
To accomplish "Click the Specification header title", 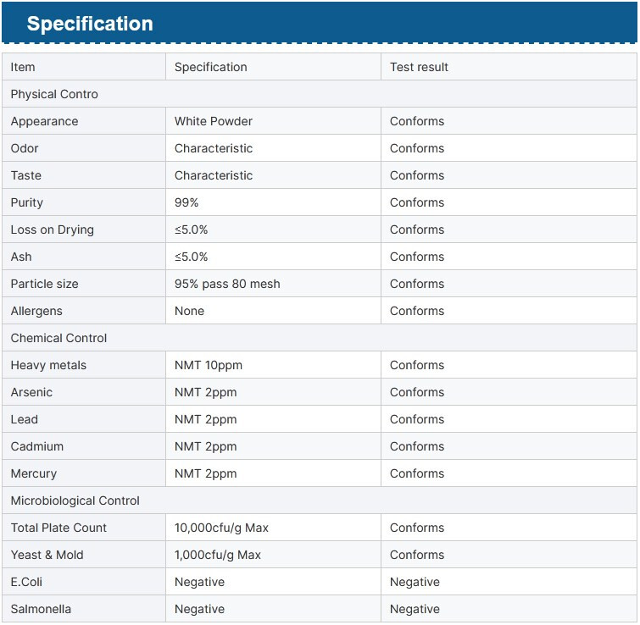I will 90,23.
